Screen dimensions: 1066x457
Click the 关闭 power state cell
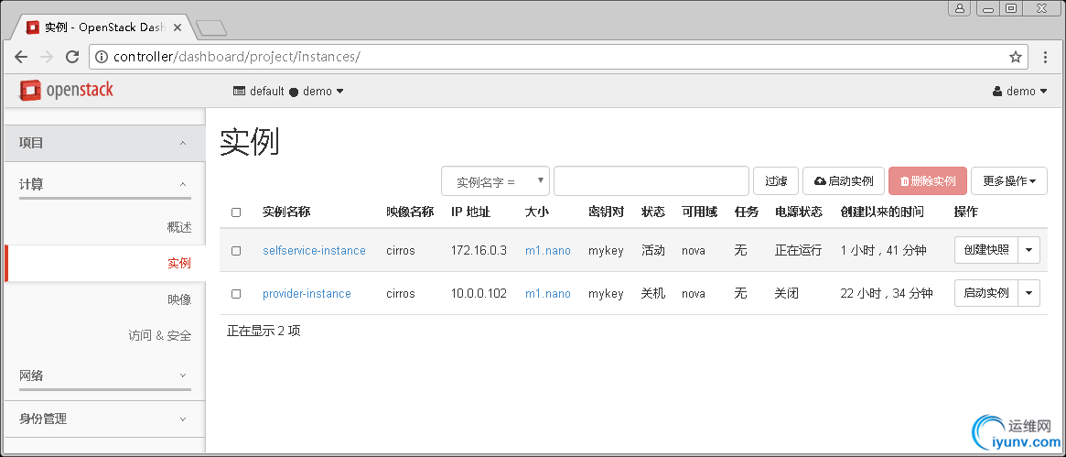786,294
